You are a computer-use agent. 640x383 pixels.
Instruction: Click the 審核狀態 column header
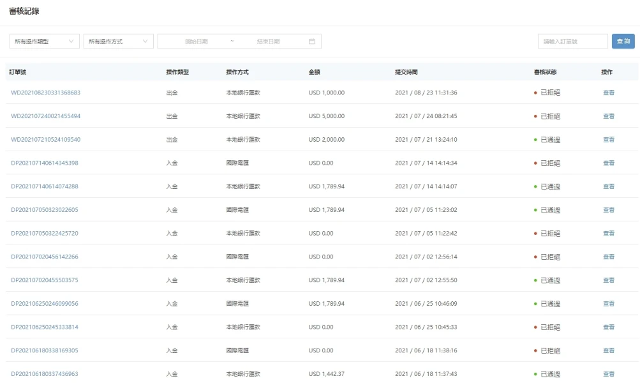point(547,72)
